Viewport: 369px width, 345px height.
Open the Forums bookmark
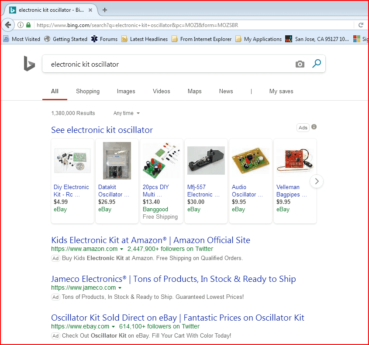tap(104, 39)
